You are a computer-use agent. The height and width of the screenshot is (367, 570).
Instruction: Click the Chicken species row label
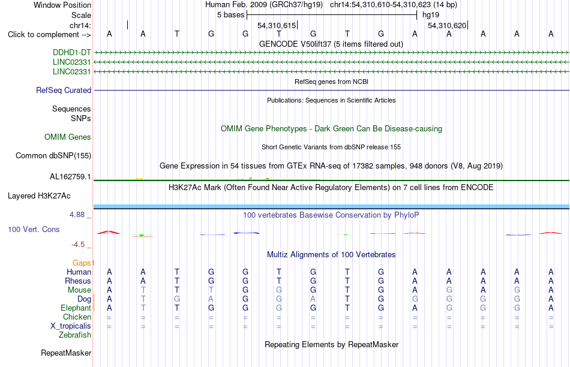click(77, 317)
